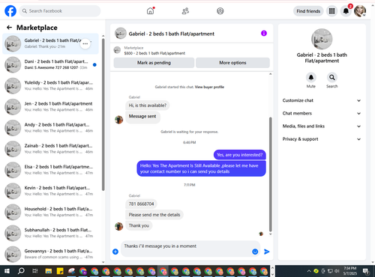Click the listing thumbnail in right panel
375x277 pixels.
(322, 39)
